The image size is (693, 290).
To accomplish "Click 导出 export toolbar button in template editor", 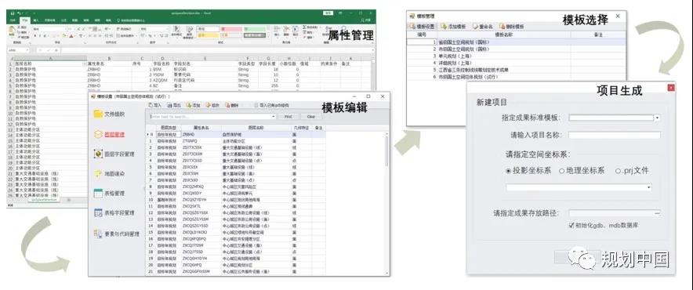I will pos(174,105).
